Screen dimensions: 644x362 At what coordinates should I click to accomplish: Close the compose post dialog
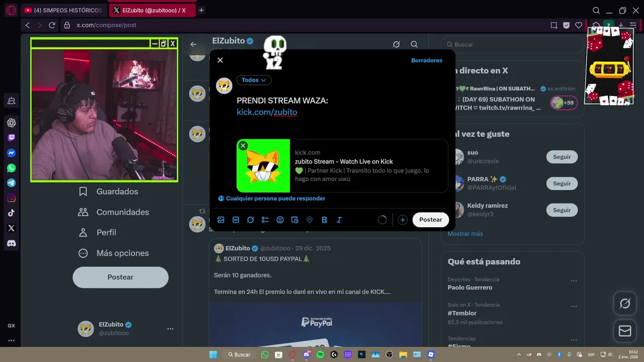click(x=220, y=60)
